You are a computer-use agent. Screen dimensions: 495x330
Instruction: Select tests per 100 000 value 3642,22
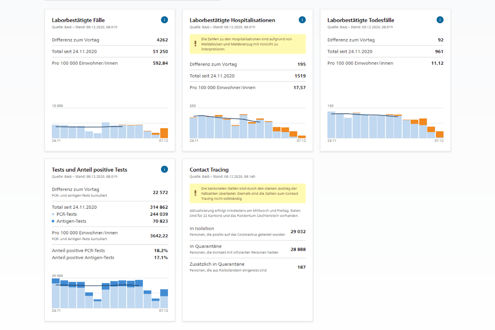tap(159, 236)
